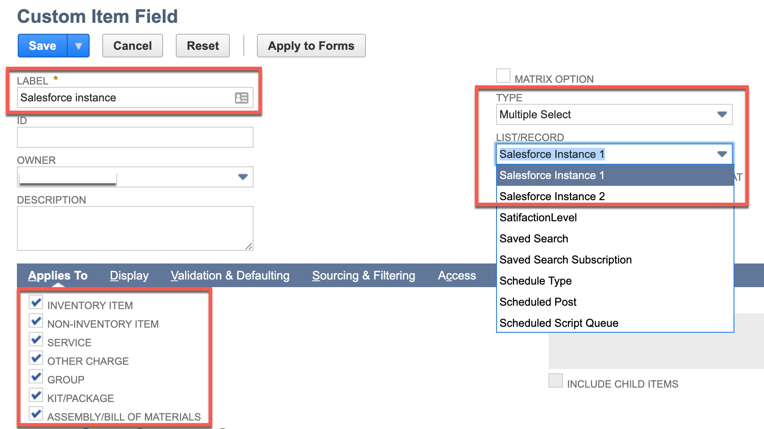Open the Access tab
The width and height of the screenshot is (764, 429).
point(457,275)
